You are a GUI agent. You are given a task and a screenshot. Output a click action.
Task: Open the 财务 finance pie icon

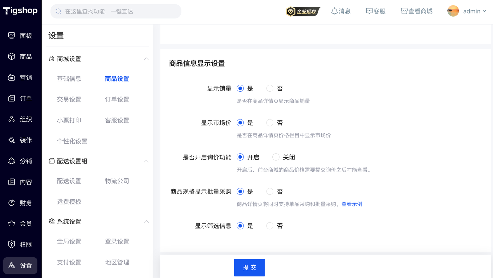(x=11, y=203)
